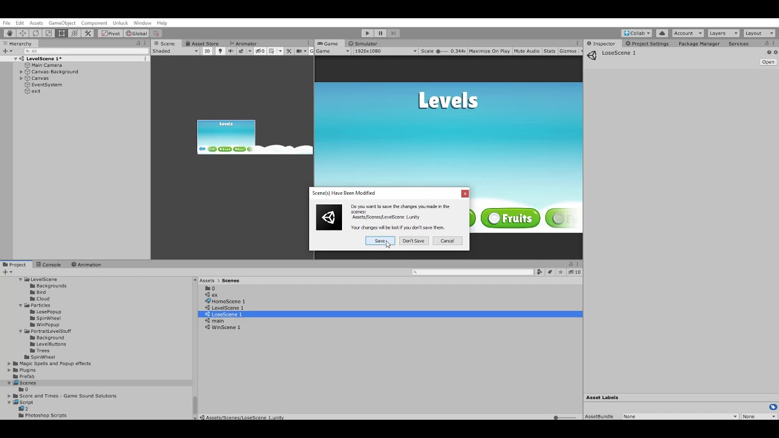Open the File menu
Image resolution: width=779 pixels, height=438 pixels.
point(6,23)
